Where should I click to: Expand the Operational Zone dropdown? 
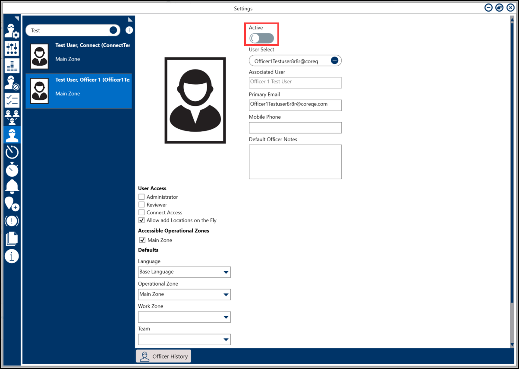[x=184, y=295]
